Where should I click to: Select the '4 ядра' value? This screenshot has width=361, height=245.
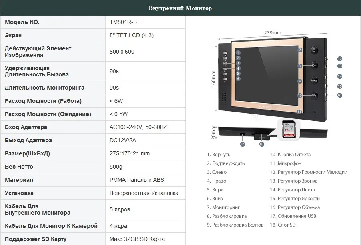pyautogui.click(x=118, y=226)
